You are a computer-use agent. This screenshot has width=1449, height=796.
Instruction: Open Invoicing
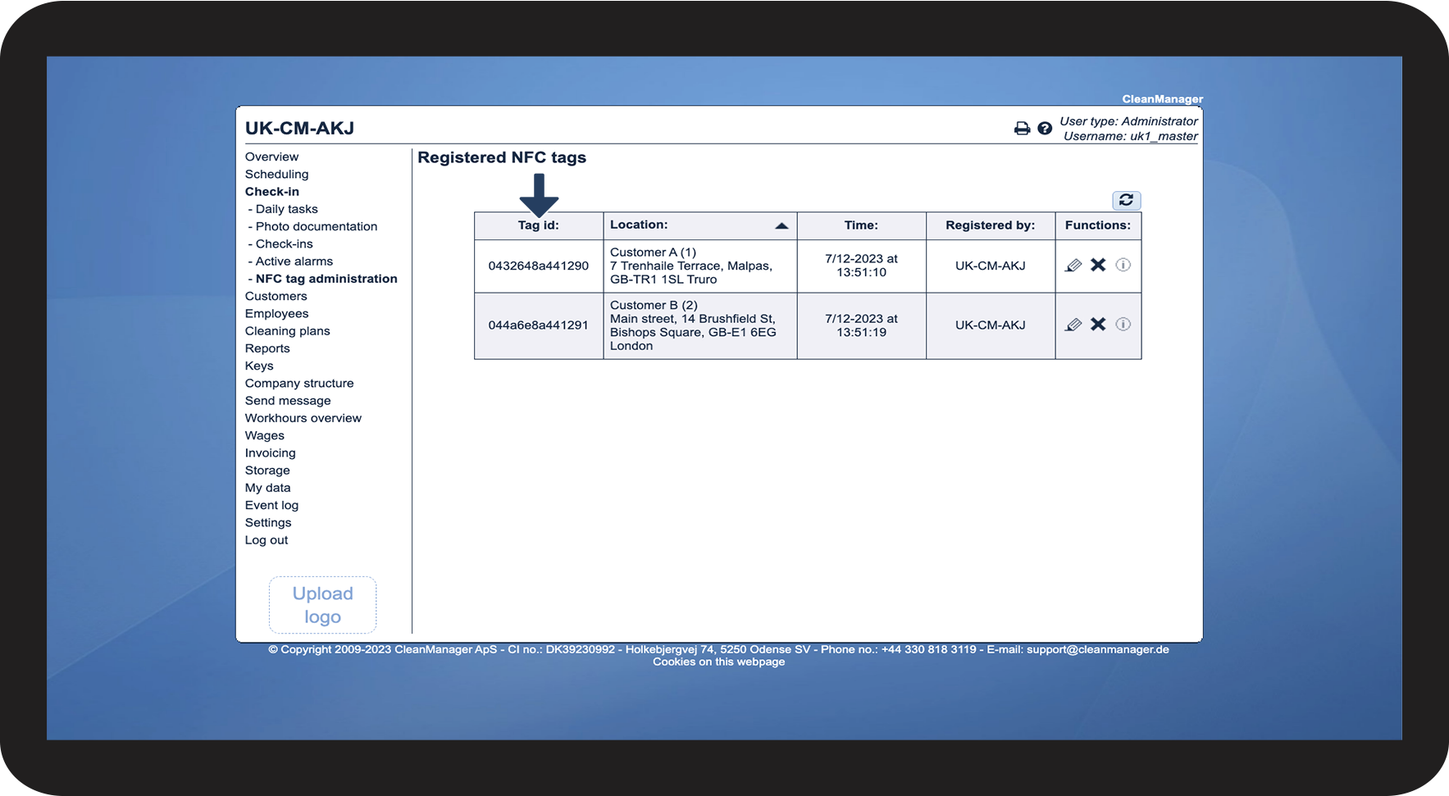tap(270, 453)
